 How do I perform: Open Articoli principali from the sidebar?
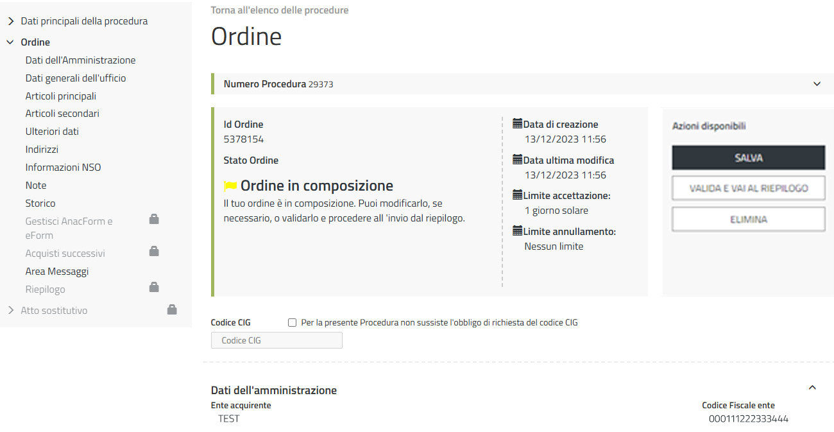click(61, 96)
